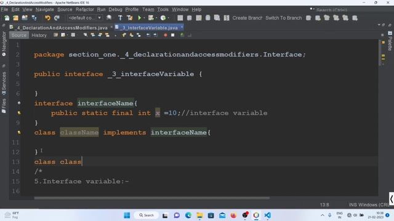Viewport: 394px width, 221px height.
Task: Open the Debug menu
Action: (x=115, y=10)
